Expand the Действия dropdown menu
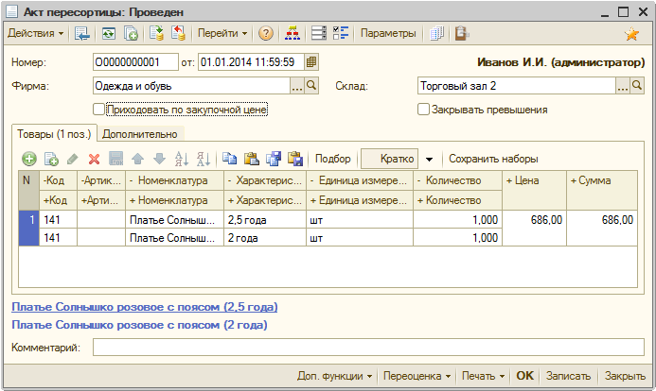The width and height of the screenshot is (656, 391). coord(36,34)
